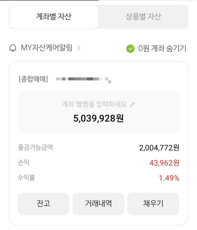Click the 수익률 label
Viewport: 197px width, 230px height.
coord(26,178)
